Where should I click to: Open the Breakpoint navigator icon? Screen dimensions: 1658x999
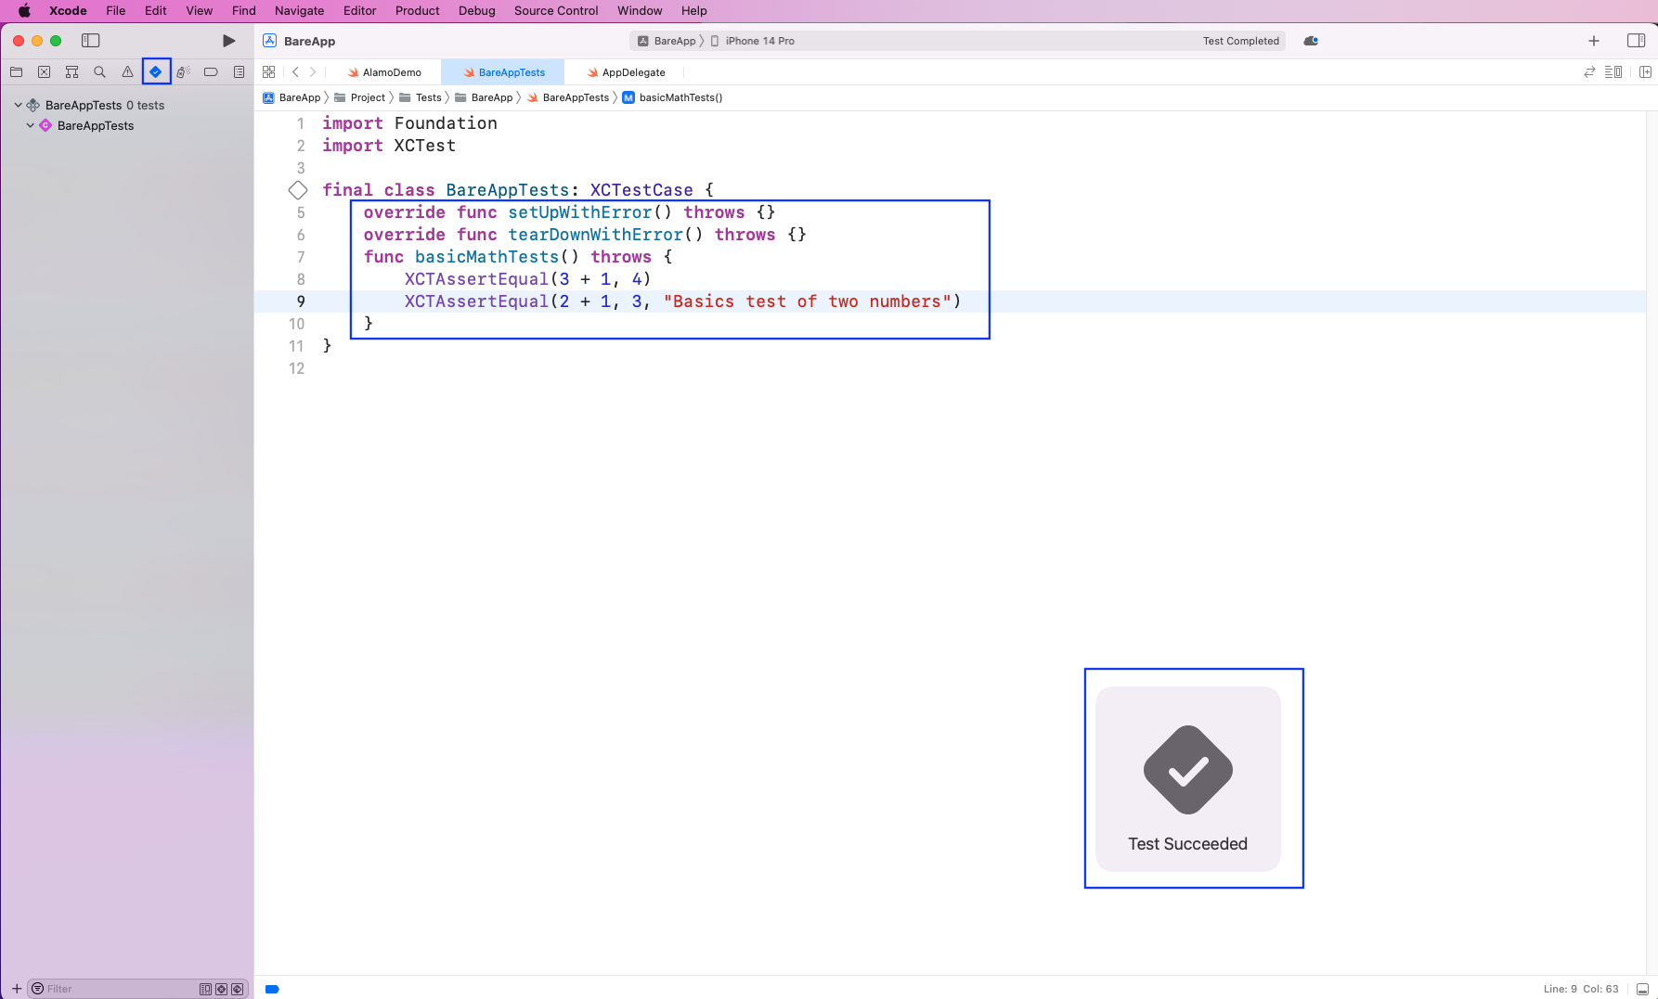(212, 72)
